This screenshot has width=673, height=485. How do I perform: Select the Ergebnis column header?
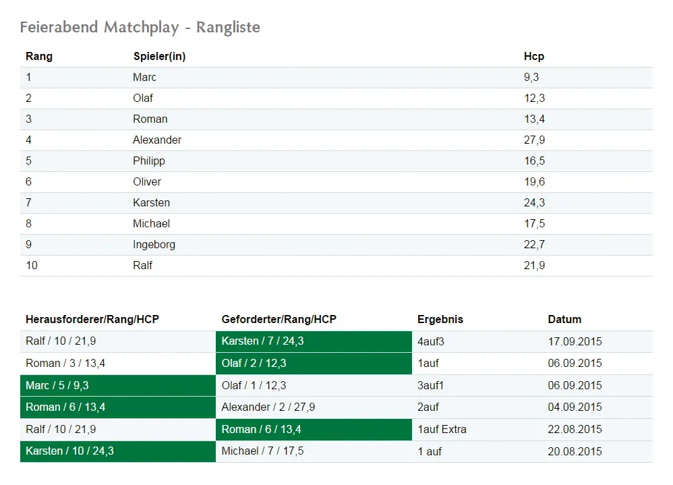click(440, 319)
